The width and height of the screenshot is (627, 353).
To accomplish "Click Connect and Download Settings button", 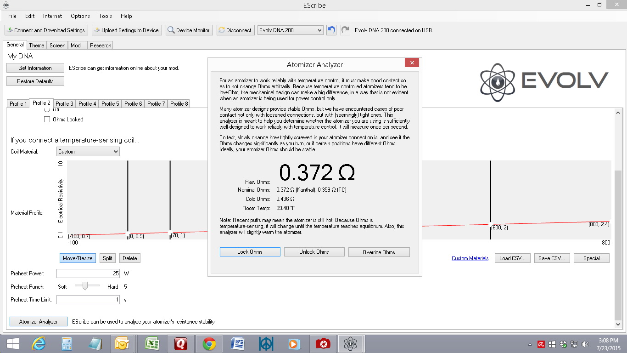I will (45, 30).
